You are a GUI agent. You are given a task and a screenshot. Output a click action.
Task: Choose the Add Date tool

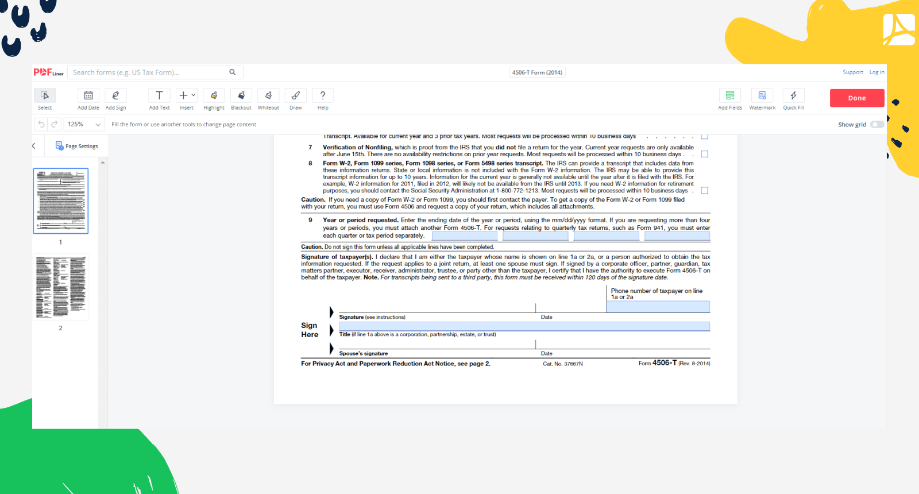(x=88, y=99)
